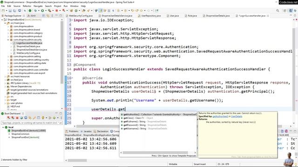Image resolution: width=298 pixels, height=167 pixels.
Task: Open the Navigate menu
Action: (x=38, y=6)
